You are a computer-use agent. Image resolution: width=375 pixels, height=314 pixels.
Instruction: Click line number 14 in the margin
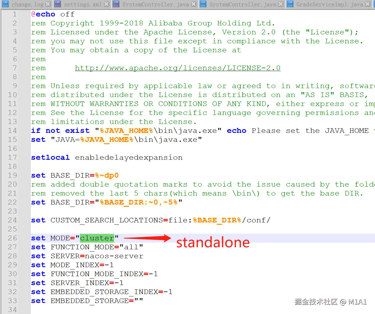pos(12,131)
